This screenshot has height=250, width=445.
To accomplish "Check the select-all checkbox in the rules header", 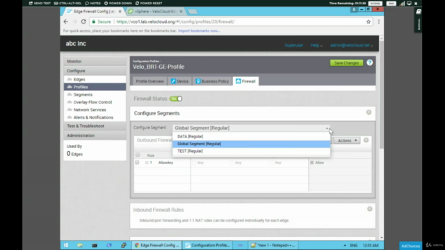I will point(138,155).
